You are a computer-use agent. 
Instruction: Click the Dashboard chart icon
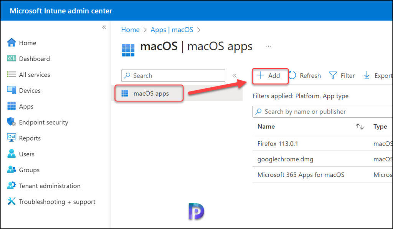(11, 58)
